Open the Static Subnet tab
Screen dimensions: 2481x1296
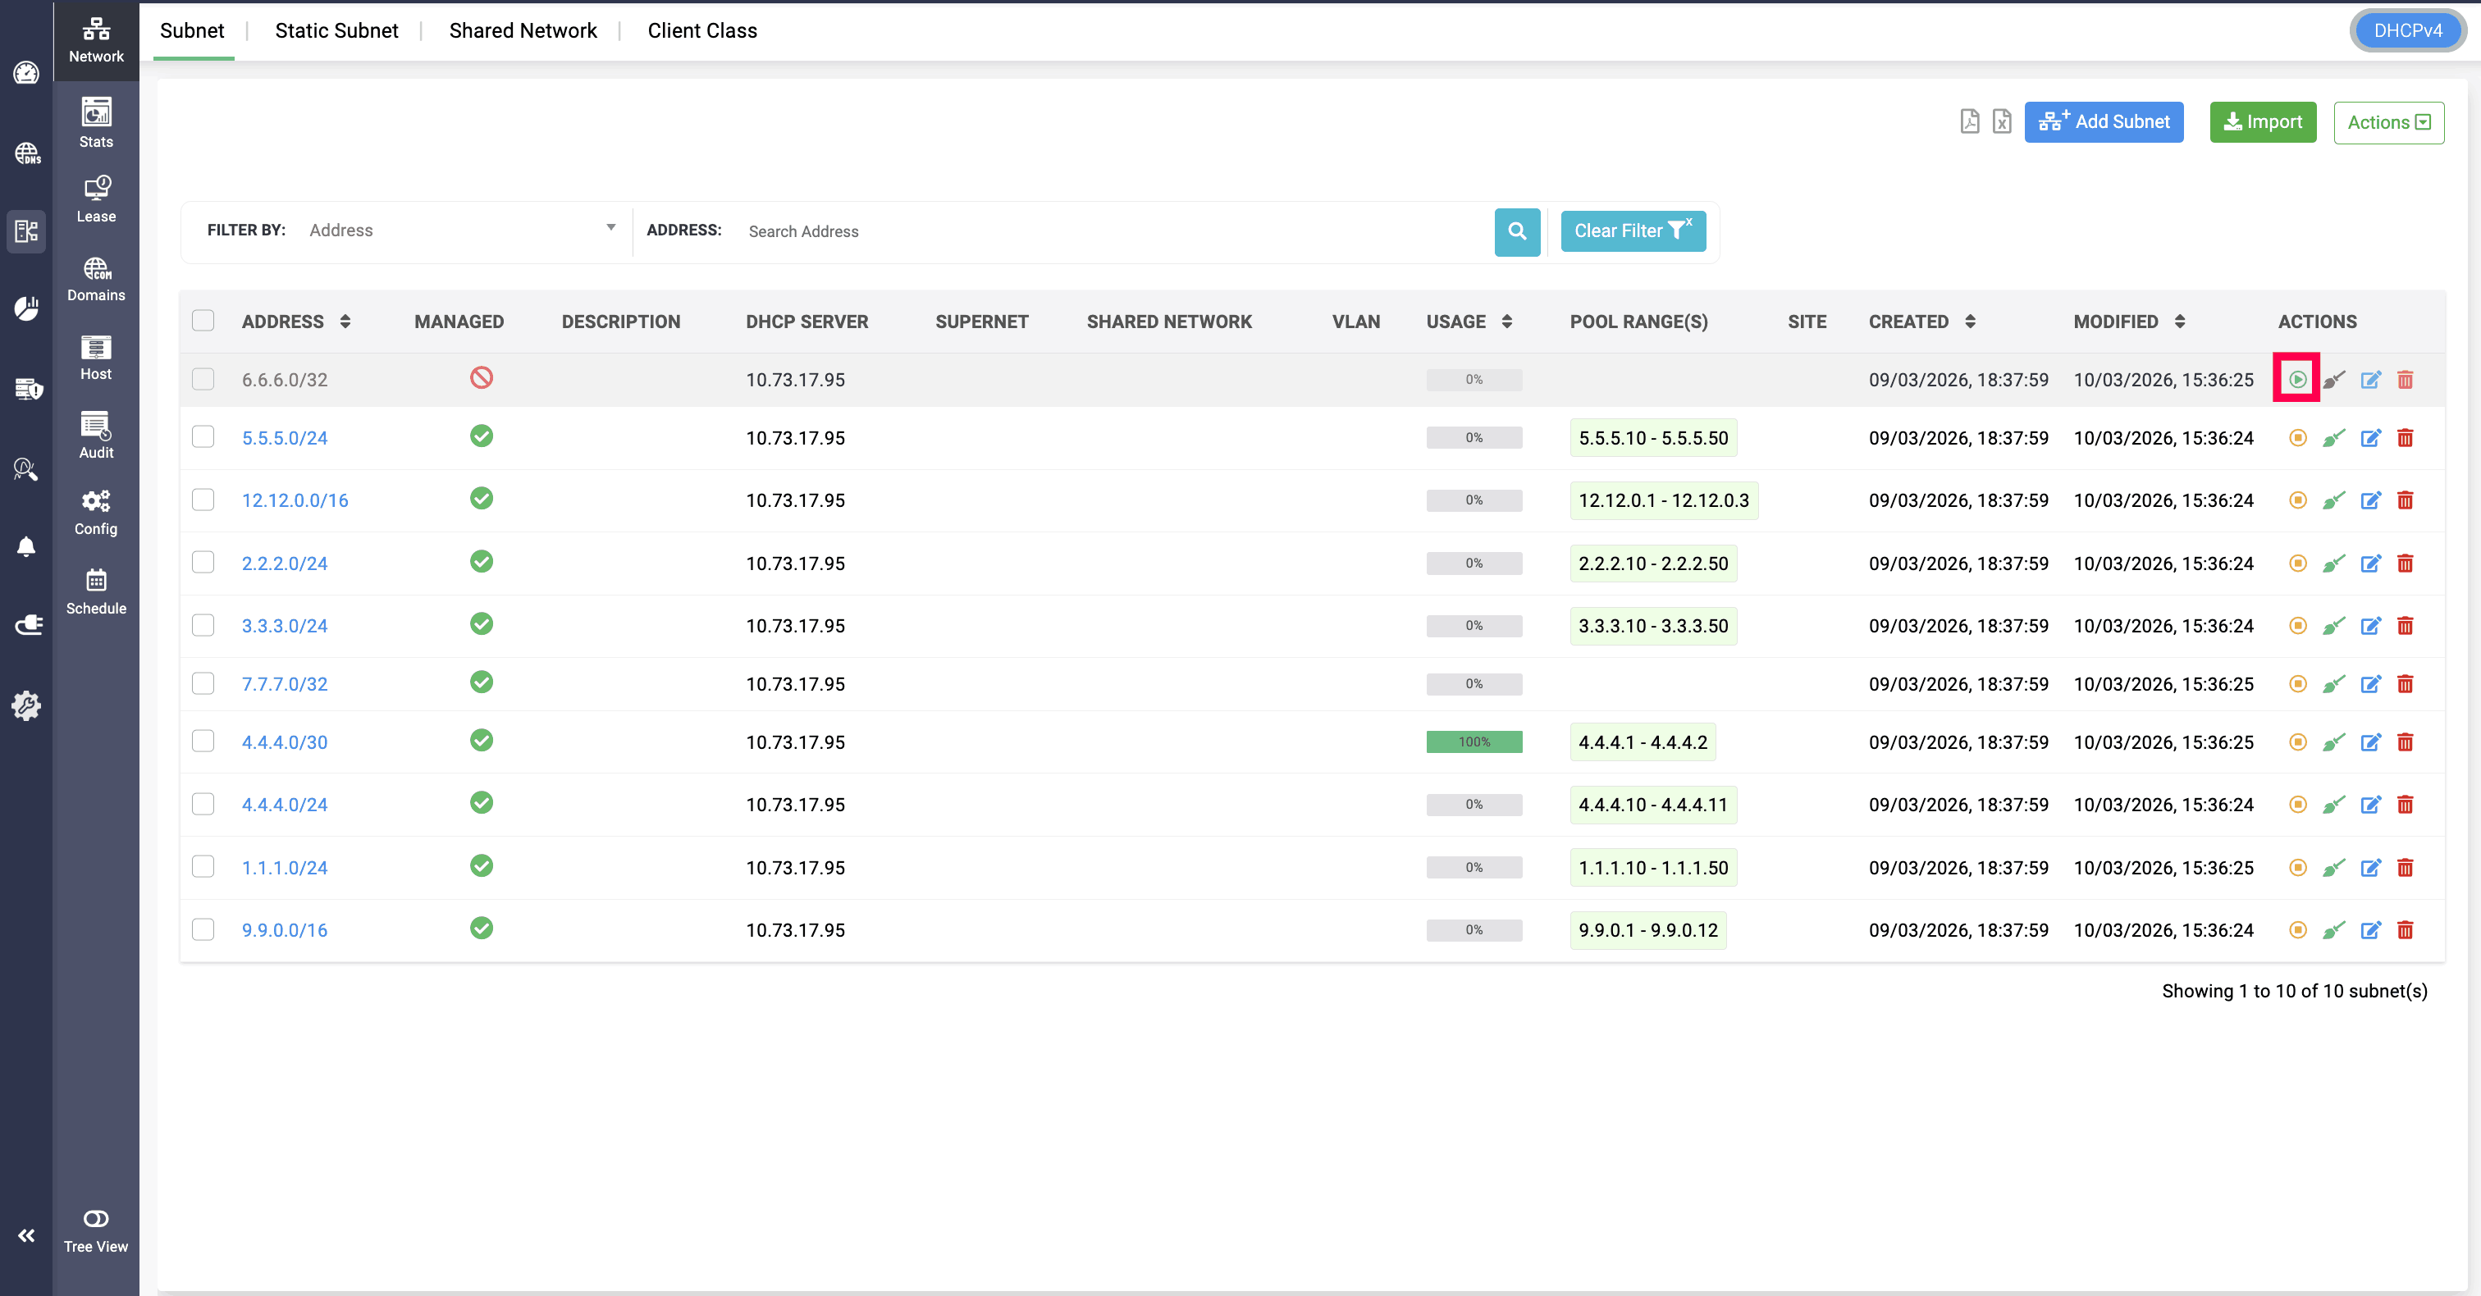[x=336, y=31]
